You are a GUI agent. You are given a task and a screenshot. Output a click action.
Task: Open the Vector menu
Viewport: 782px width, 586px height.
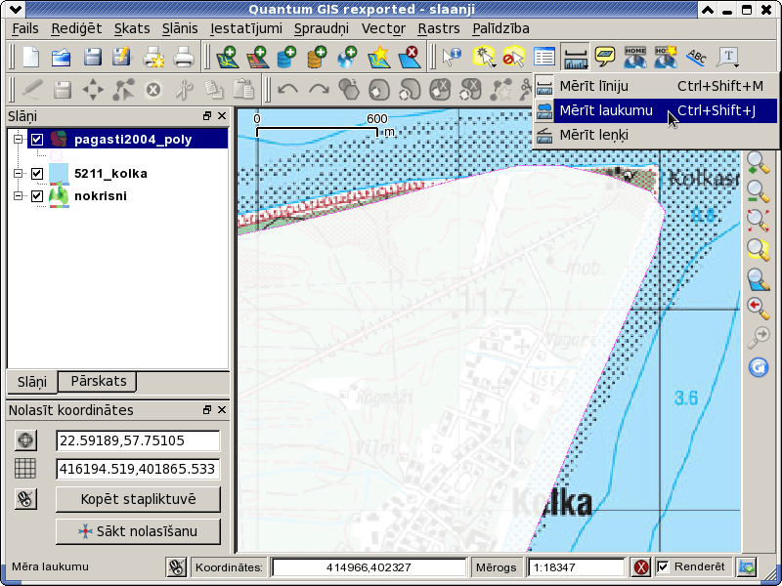(383, 28)
